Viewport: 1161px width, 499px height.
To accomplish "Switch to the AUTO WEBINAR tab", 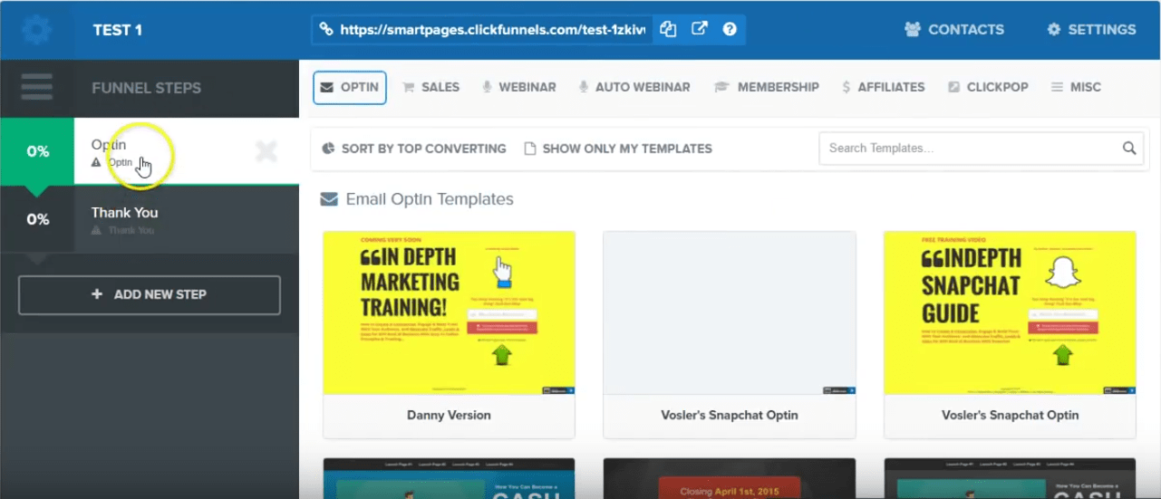I will [634, 88].
